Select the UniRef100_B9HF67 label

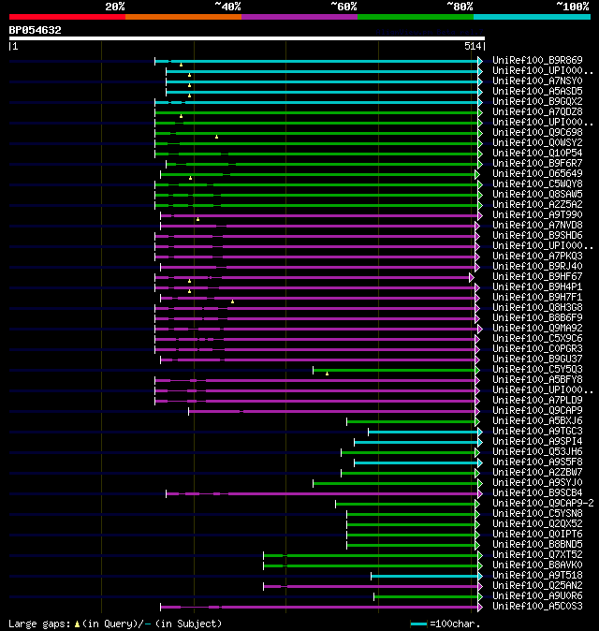pyautogui.click(x=537, y=277)
